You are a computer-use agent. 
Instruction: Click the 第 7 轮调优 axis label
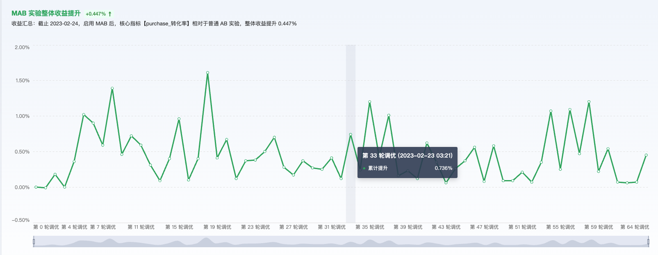[103, 227]
